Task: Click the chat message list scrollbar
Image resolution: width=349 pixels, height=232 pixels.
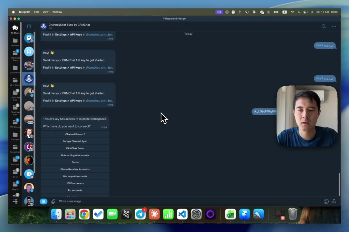Action: point(339,184)
